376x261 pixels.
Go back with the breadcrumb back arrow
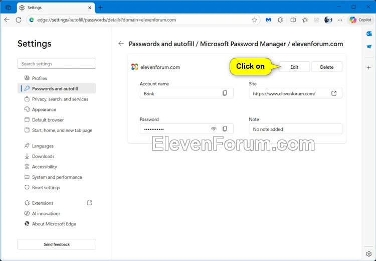pyautogui.click(x=121, y=44)
